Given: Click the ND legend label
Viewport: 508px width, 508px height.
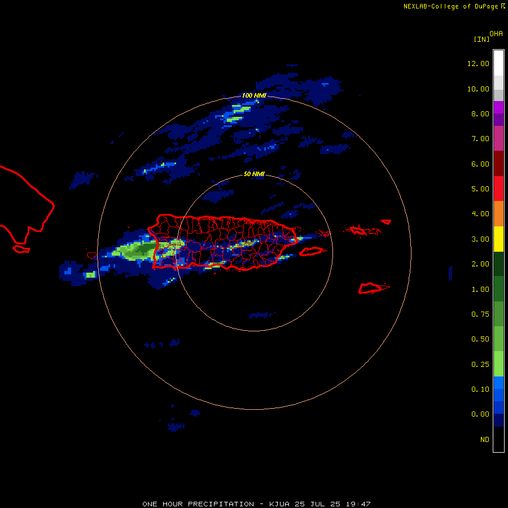Looking at the screenshot, I should (x=485, y=440).
